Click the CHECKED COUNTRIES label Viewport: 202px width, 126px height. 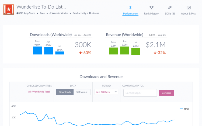(x=39, y=86)
